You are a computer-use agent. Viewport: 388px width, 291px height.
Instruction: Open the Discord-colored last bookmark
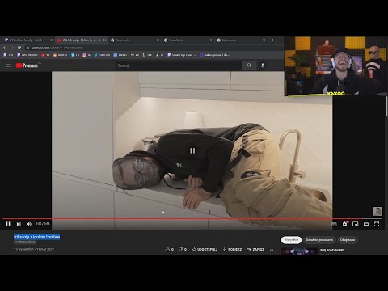[x=215, y=55]
